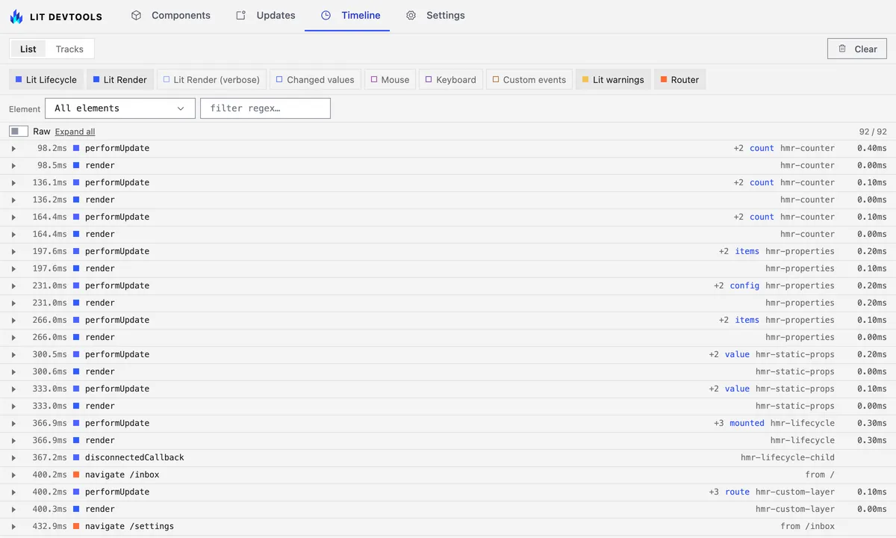
Task: Open the All elements dropdown
Action: coord(120,108)
